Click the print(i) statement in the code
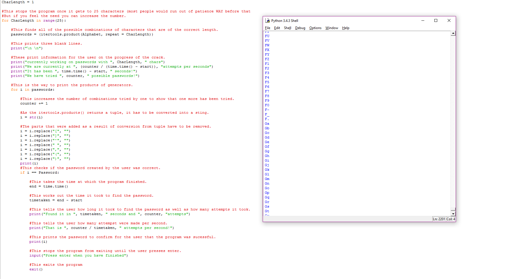530x279 pixels. tap(29, 163)
